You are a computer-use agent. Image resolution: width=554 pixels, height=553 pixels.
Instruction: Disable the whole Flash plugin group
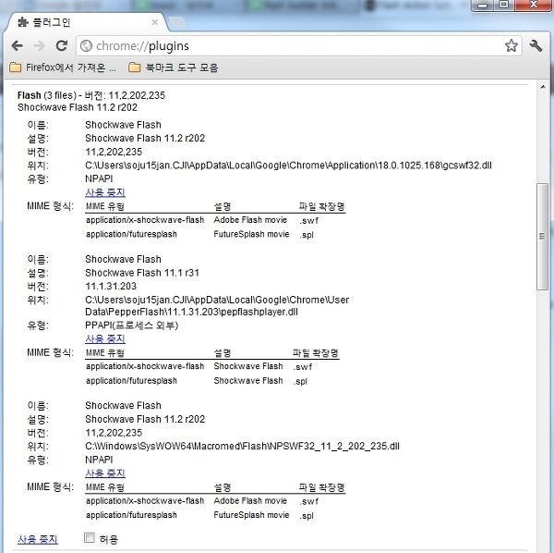pos(38,539)
